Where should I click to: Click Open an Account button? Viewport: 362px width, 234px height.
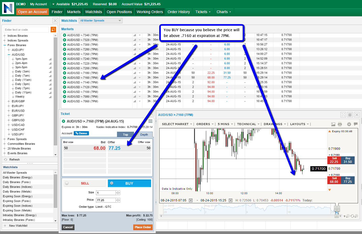point(33,12)
